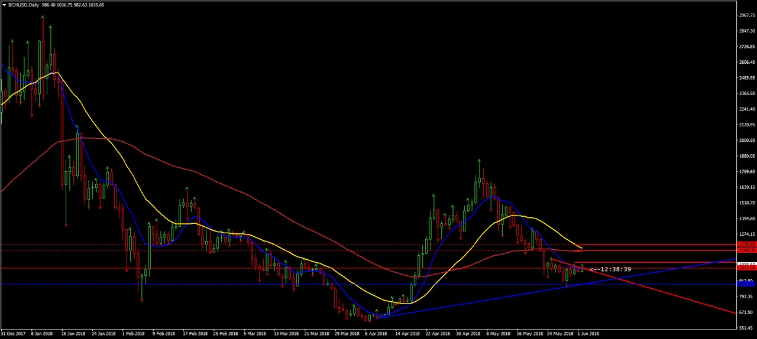The width and height of the screenshot is (757, 339).
Task: Click the 22 Apr 2018 date label
Action: [438, 334]
